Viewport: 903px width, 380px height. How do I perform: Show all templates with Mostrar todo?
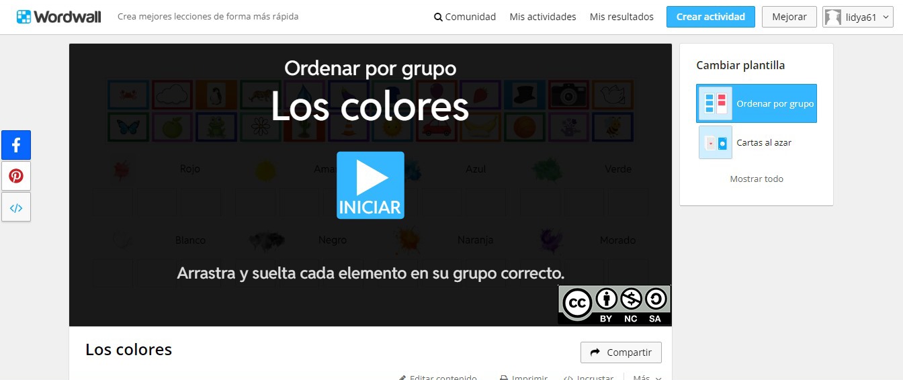757,179
